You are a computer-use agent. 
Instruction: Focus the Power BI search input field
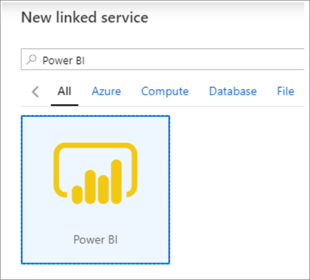click(x=163, y=60)
